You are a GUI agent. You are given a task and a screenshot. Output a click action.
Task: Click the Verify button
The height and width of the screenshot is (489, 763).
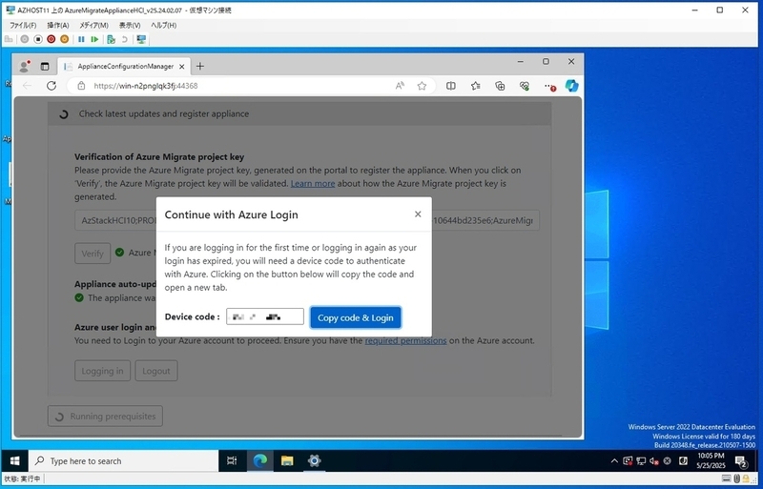[x=93, y=253]
